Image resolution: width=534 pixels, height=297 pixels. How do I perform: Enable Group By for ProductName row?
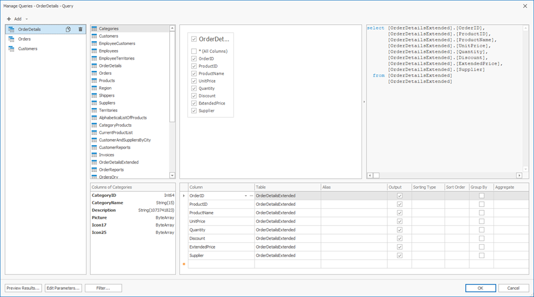(481, 213)
